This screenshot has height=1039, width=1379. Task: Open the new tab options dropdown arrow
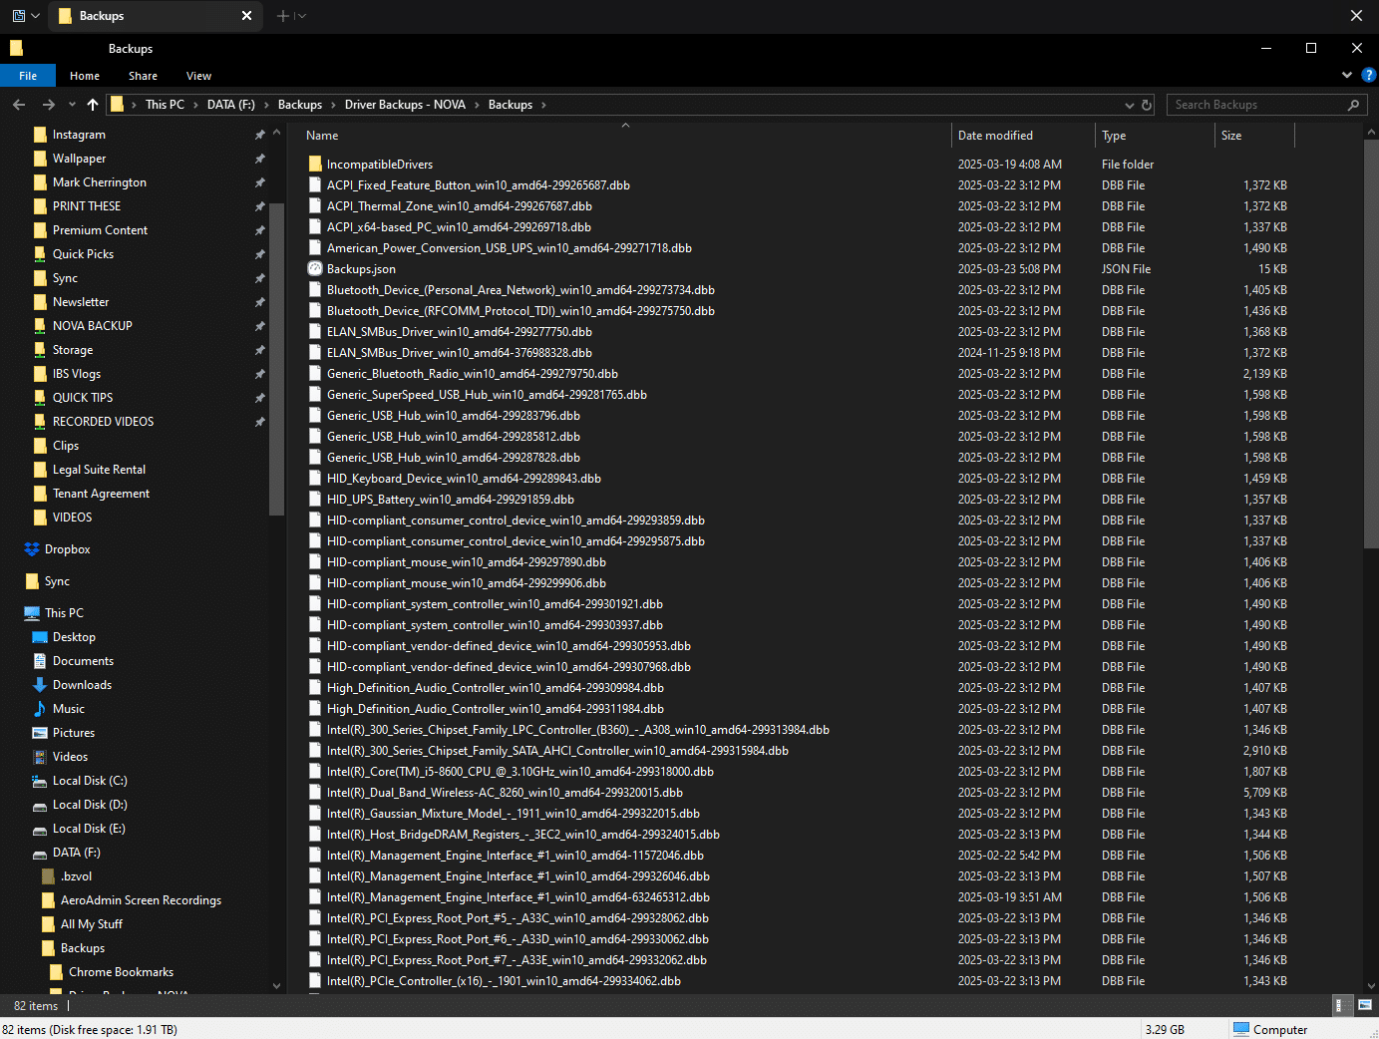click(301, 15)
